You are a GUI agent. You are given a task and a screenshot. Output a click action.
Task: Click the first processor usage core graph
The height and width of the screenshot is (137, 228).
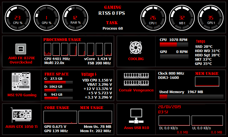pyautogui.click(x=47, y=49)
